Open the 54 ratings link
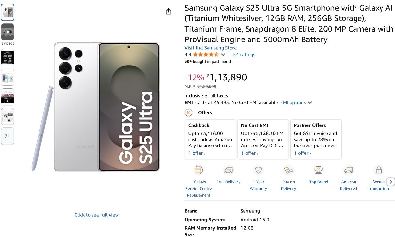 pyautogui.click(x=244, y=55)
